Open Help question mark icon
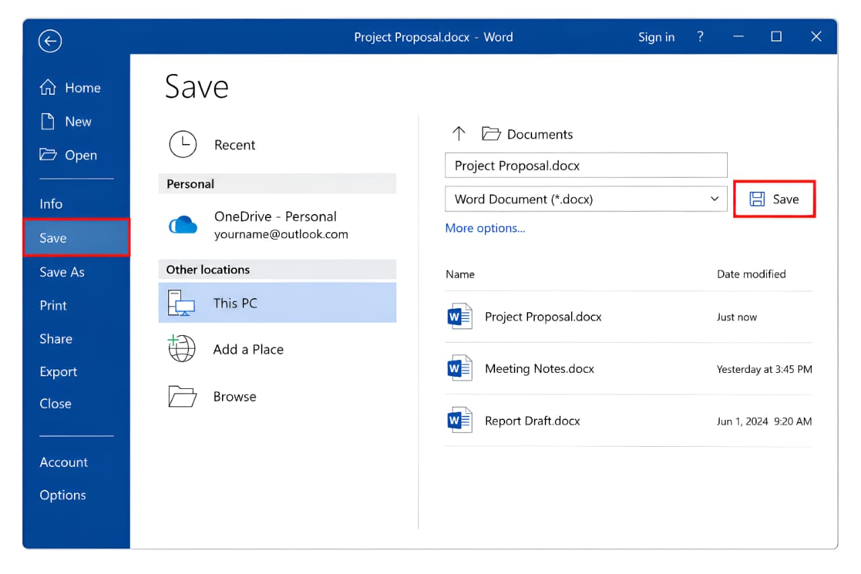Viewport: 861px width, 574px height. click(700, 36)
